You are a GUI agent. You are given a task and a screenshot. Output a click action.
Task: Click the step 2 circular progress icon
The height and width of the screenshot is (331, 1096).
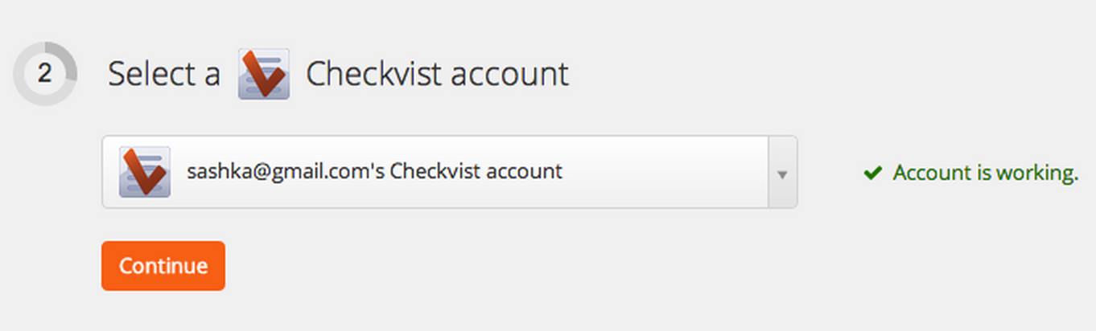click(45, 74)
